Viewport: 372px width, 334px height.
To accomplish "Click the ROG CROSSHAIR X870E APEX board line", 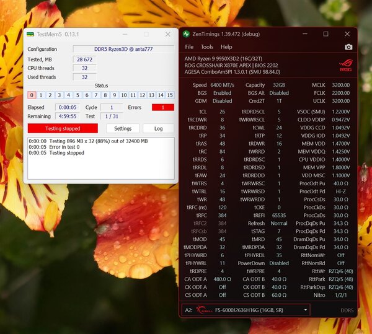I will [x=231, y=65].
